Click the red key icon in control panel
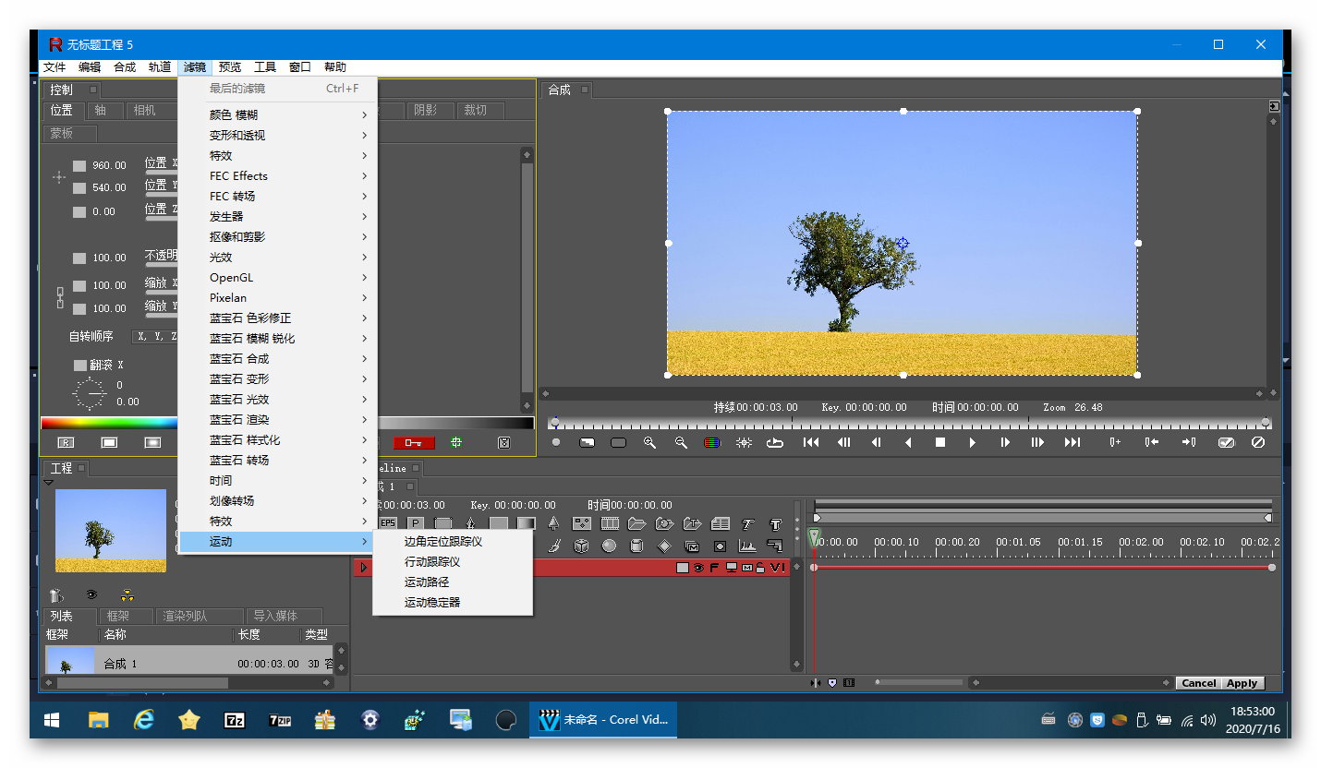The image size is (1321, 768). (x=413, y=442)
